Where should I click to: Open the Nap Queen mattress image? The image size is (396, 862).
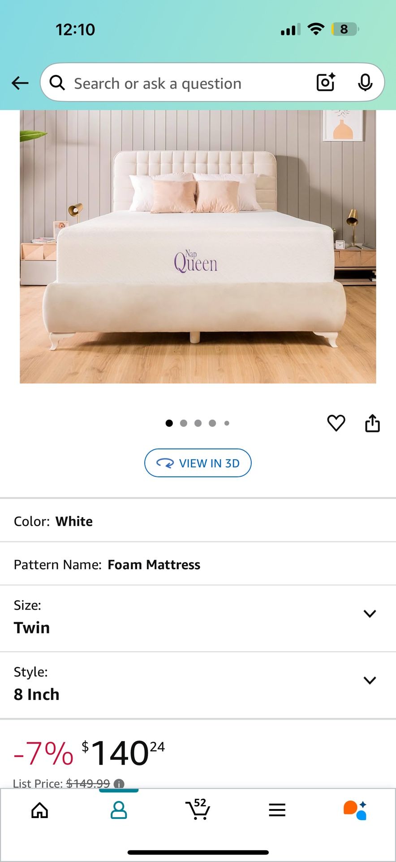[198, 246]
